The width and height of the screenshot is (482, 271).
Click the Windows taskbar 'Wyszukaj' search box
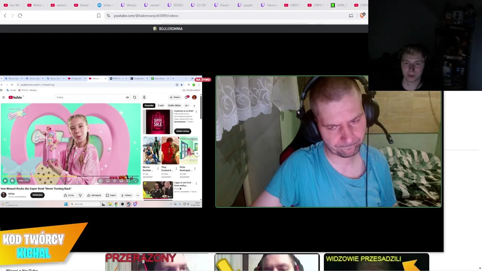pyautogui.click(x=85, y=204)
